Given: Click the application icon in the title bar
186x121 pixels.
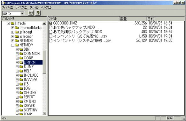Looking at the screenshot, I should (x=3, y=3).
